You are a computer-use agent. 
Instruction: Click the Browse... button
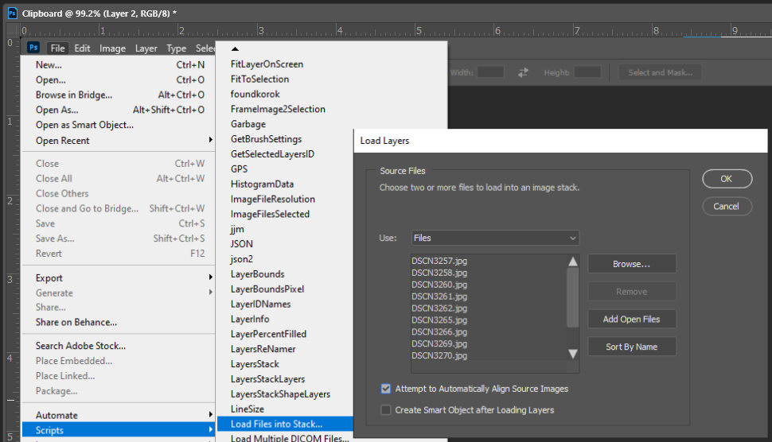tap(632, 264)
